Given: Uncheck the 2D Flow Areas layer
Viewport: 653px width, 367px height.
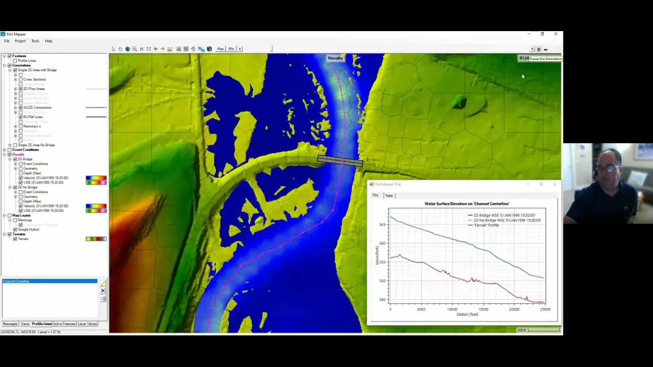Looking at the screenshot, I should coord(20,89).
